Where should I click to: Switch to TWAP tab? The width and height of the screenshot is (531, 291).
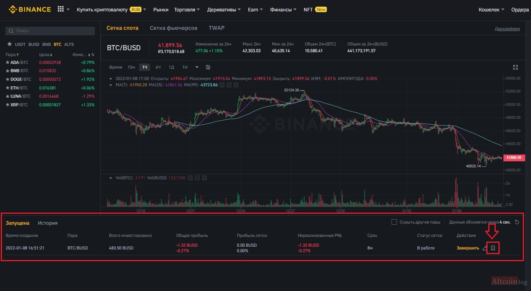(216, 28)
